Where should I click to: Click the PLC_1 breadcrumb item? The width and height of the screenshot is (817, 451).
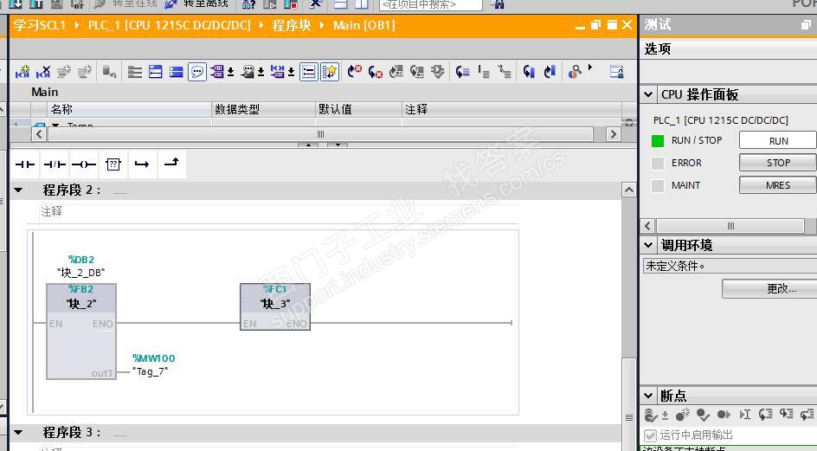[x=170, y=25]
